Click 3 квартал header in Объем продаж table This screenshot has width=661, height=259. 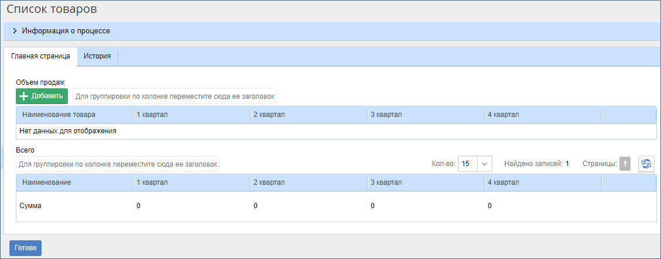(386, 115)
